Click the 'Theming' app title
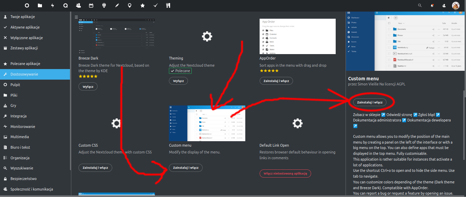The width and height of the screenshot is (466, 197). coord(176,58)
